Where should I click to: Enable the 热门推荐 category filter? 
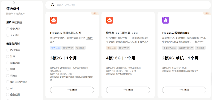coord(7,50)
